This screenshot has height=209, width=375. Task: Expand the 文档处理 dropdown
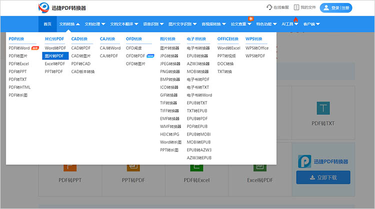click(95, 24)
